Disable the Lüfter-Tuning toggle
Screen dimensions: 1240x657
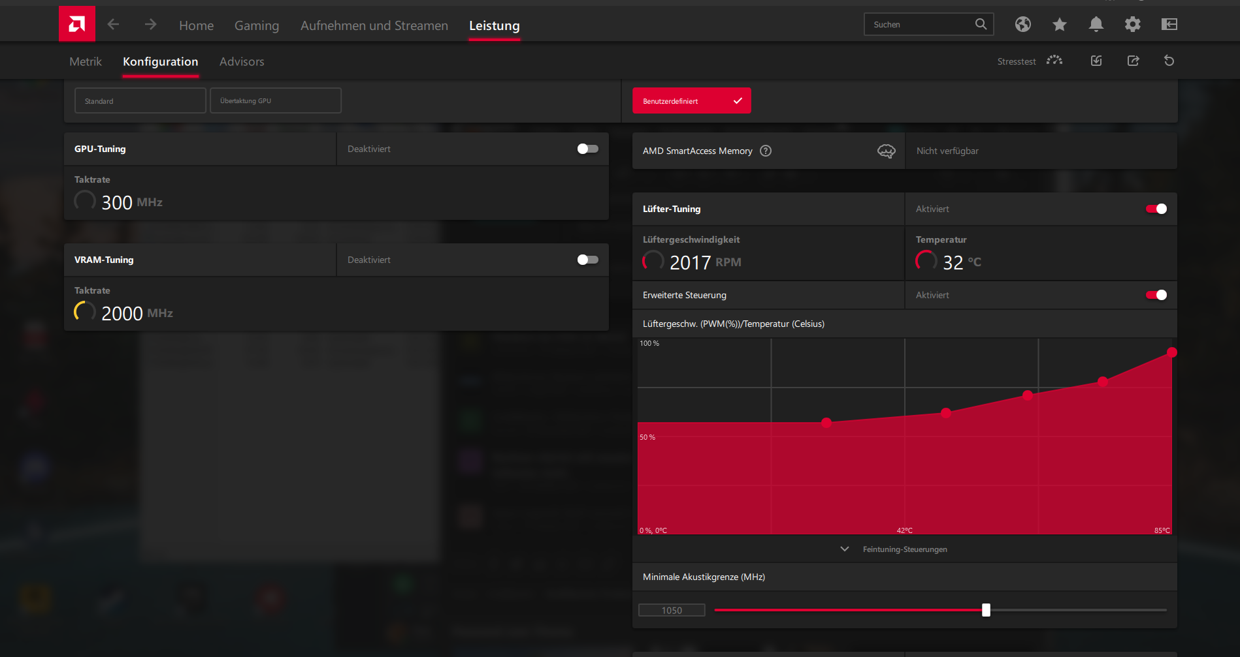tap(1156, 209)
